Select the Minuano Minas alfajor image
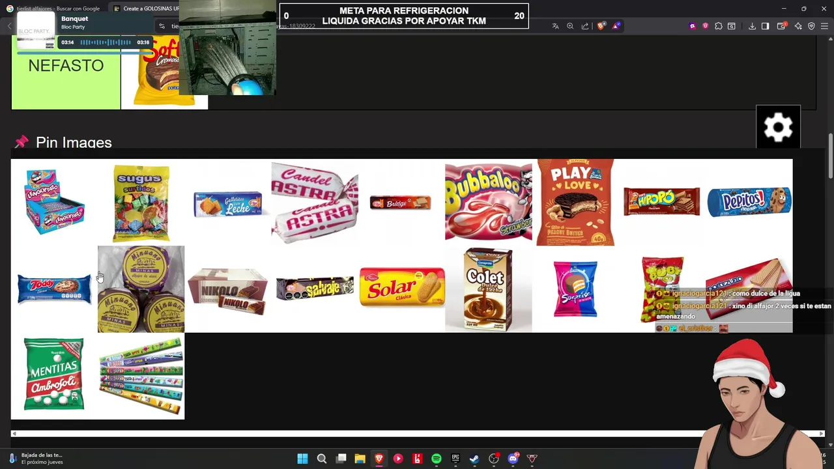The image size is (834, 469). click(141, 289)
